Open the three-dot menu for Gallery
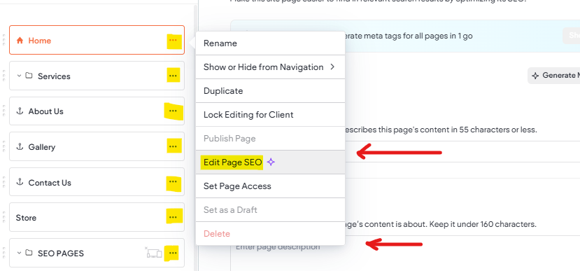 [x=173, y=146]
